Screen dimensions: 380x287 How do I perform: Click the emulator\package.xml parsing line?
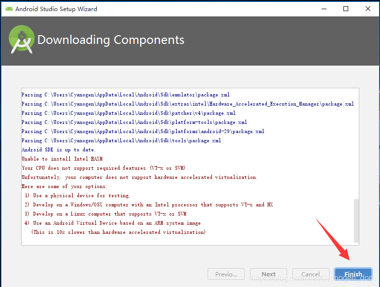126,95
